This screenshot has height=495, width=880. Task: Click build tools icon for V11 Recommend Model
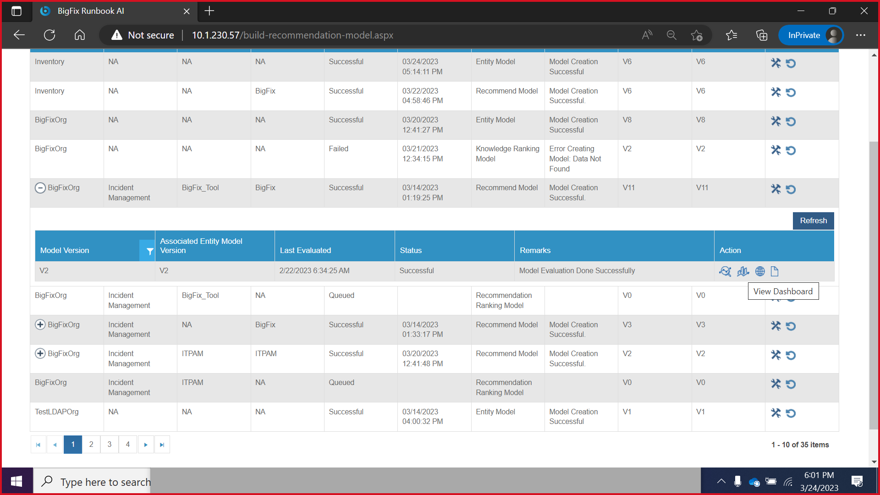775,189
